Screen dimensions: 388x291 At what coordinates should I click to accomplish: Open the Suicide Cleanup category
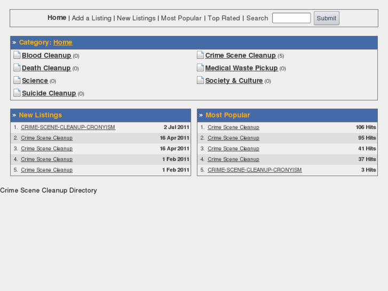tap(49, 93)
